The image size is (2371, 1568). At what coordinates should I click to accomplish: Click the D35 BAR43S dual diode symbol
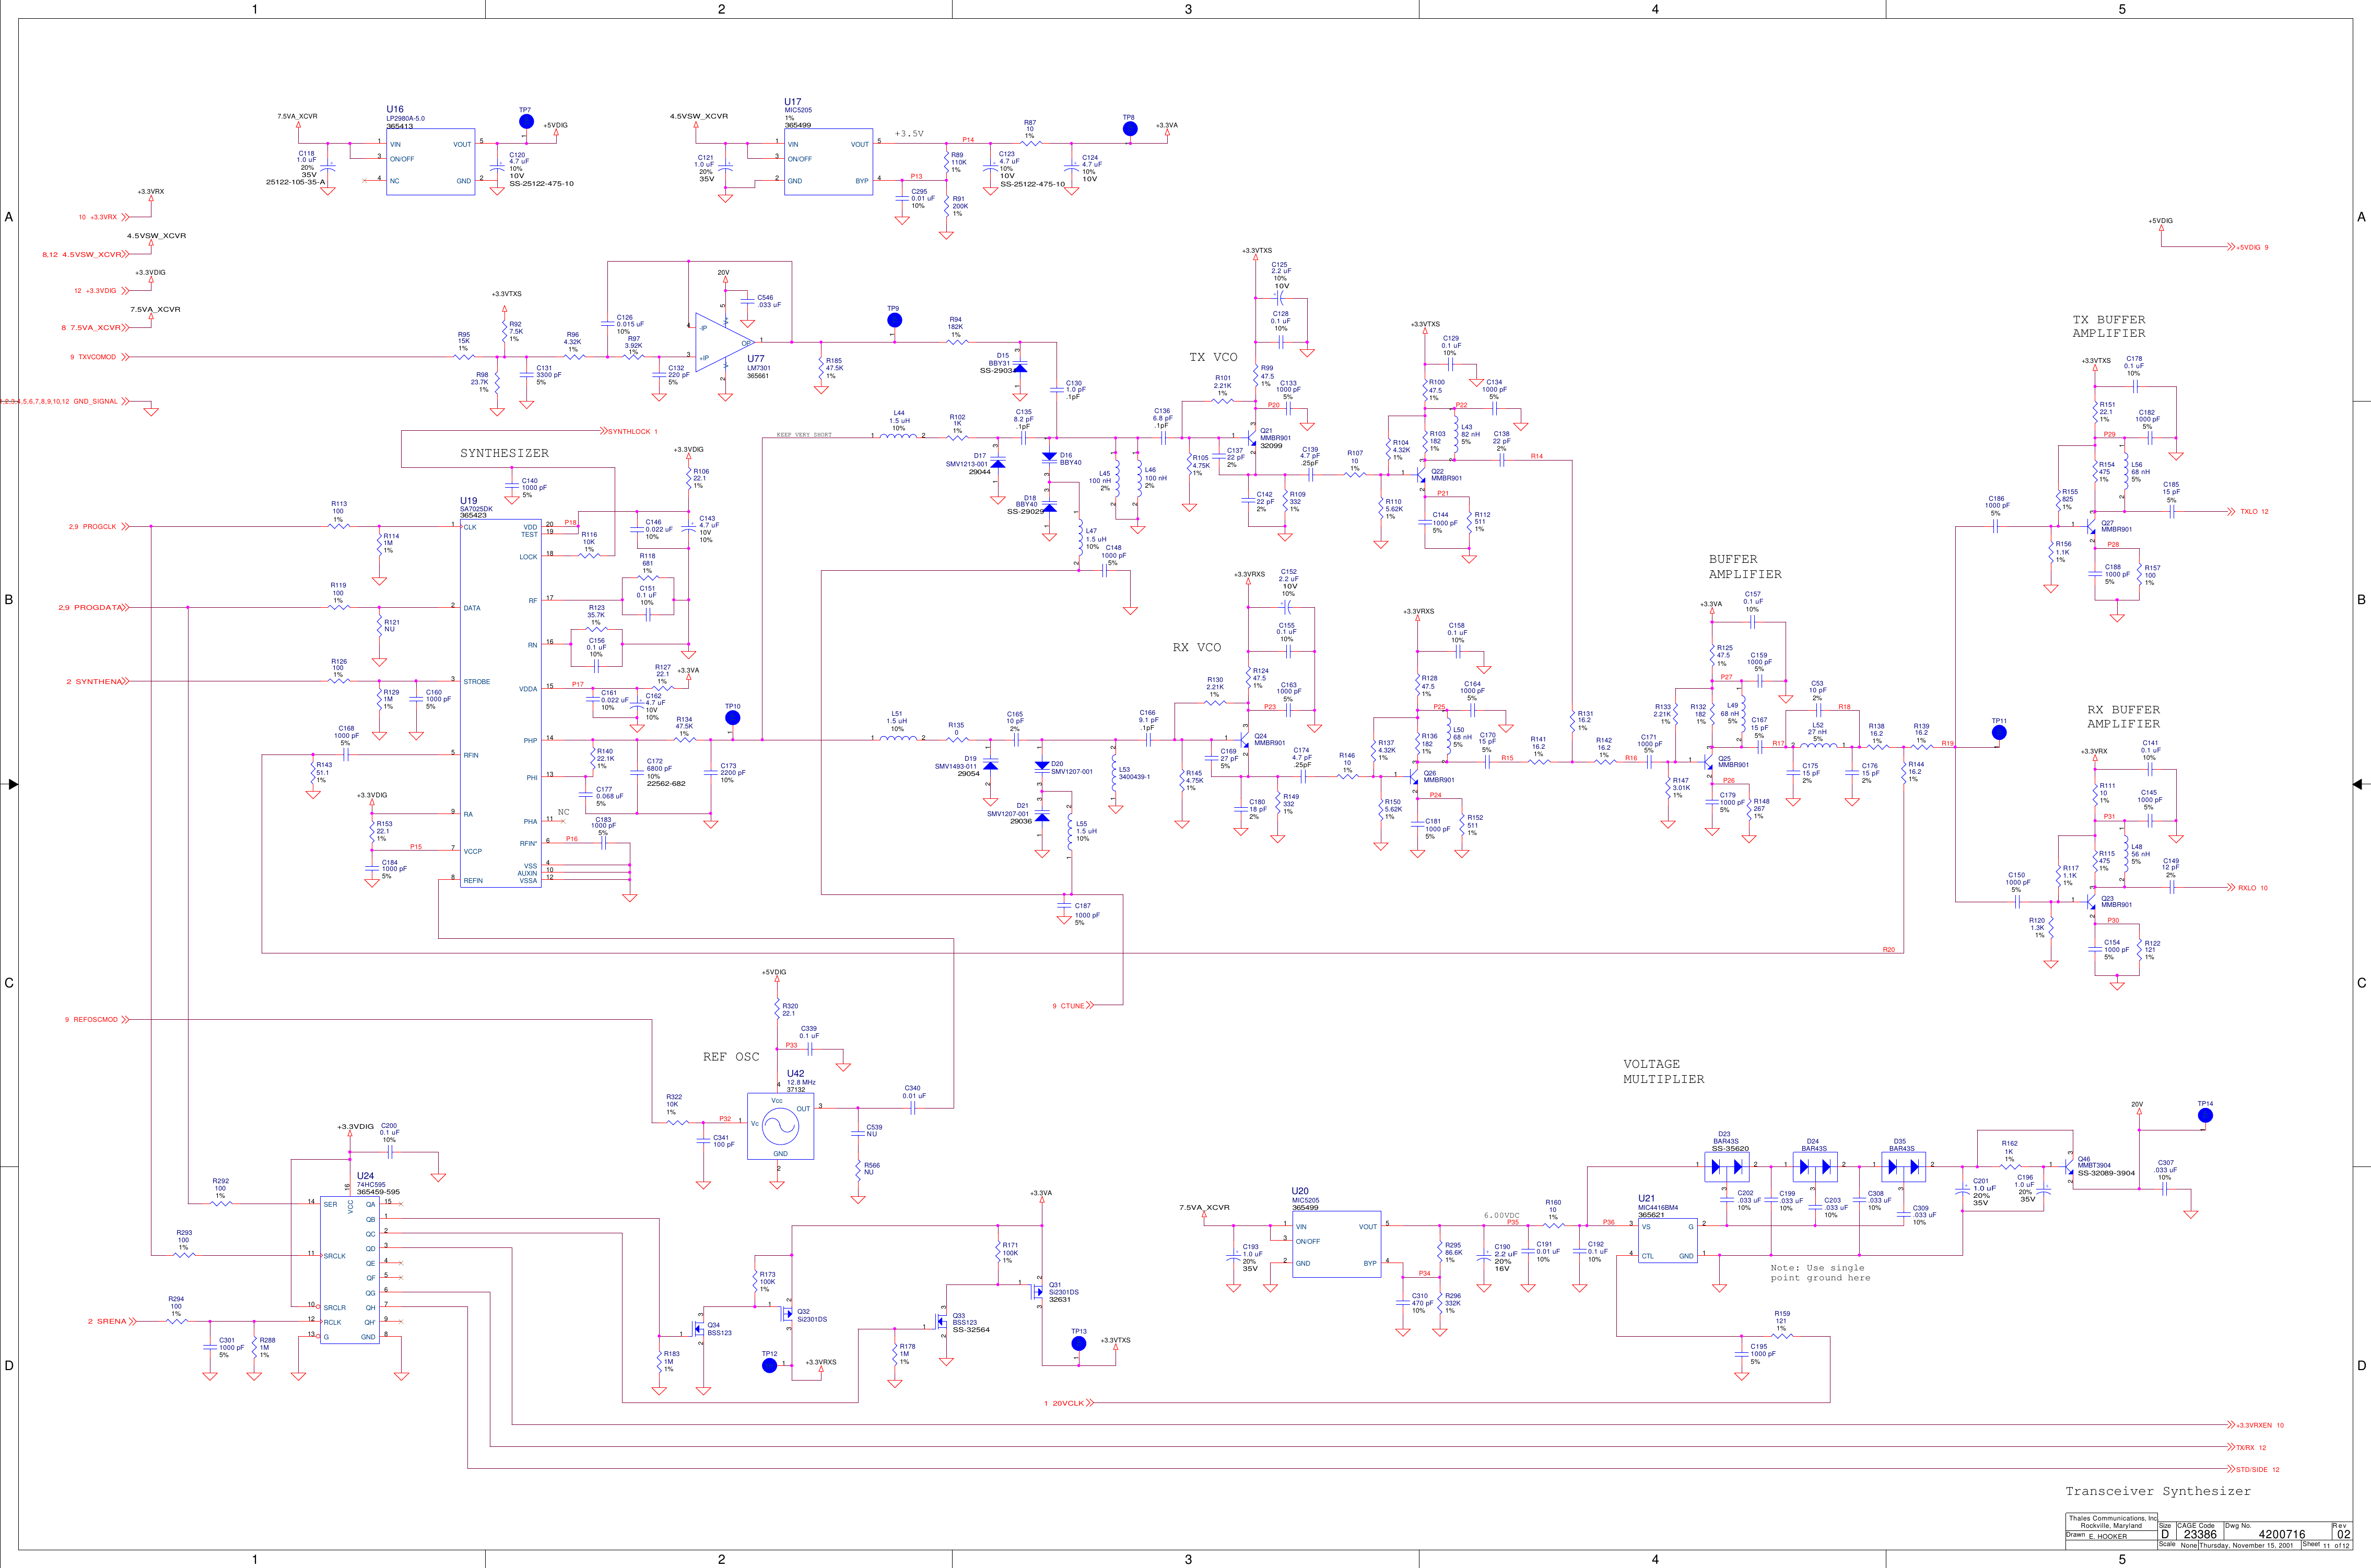tap(1903, 1167)
